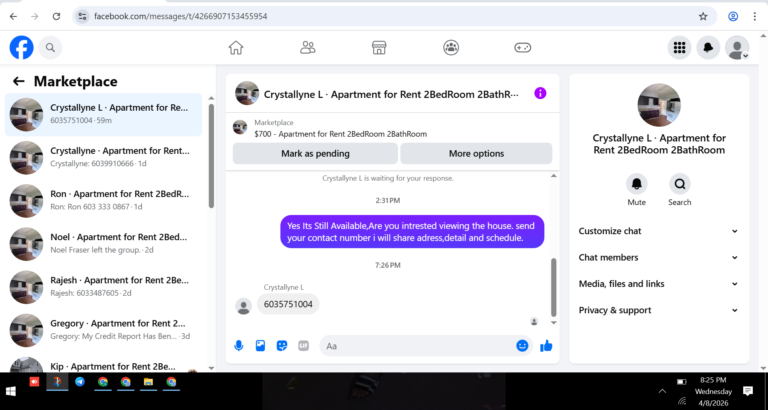Image resolution: width=768 pixels, height=410 pixels.
Task: Open the Gaming controller icon
Action: click(x=523, y=48)
